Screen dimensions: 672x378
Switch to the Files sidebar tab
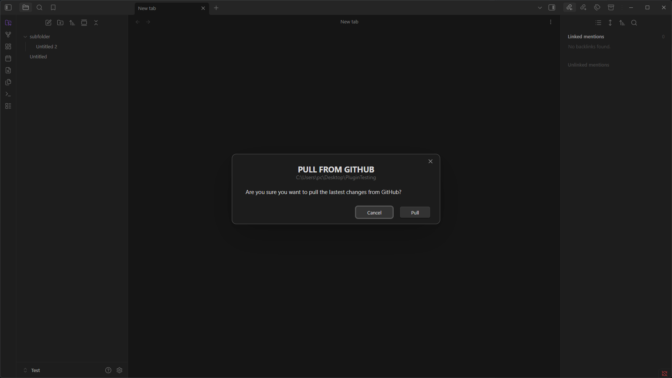[x=26, y=7]
